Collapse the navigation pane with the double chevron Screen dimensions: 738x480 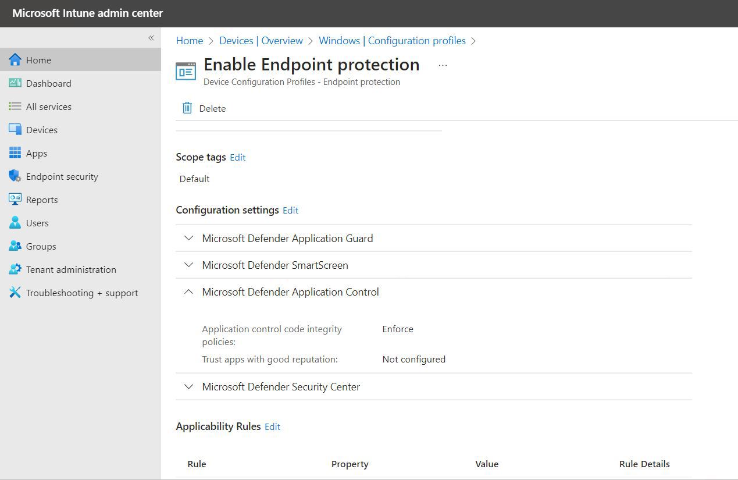tap(151, 37)
